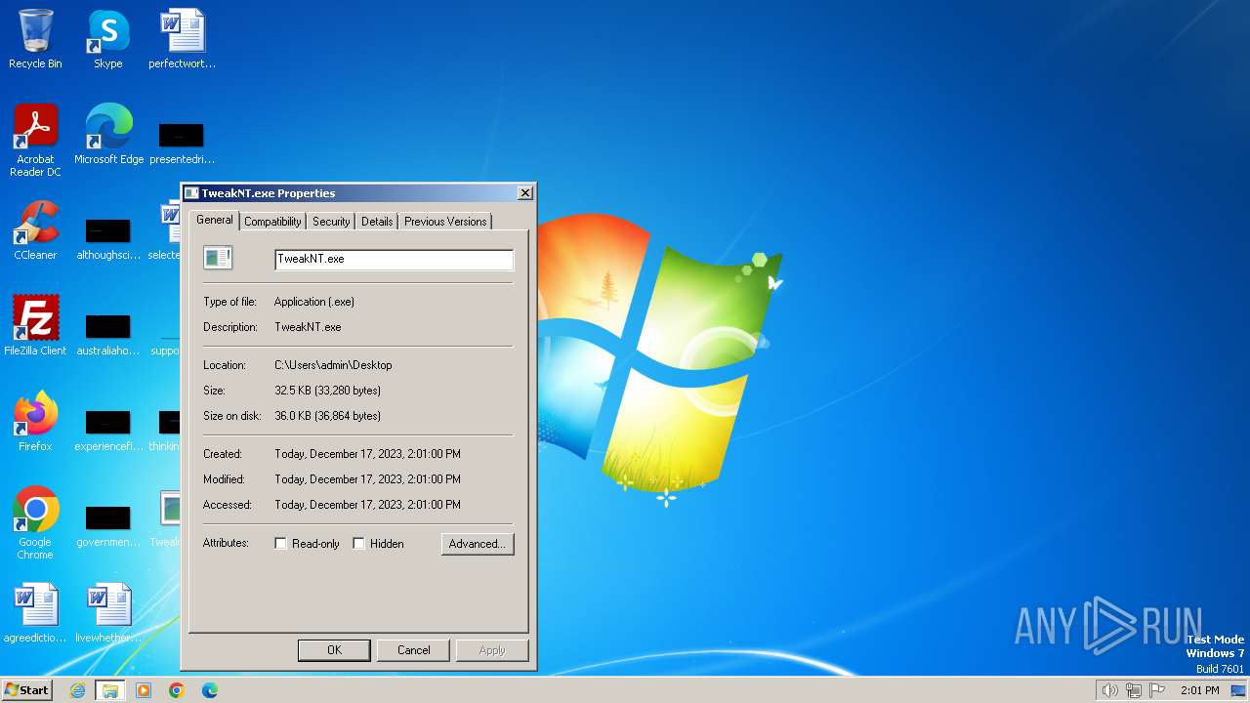
Task: Open Edge from the taskbar
Action: [210, 690]
